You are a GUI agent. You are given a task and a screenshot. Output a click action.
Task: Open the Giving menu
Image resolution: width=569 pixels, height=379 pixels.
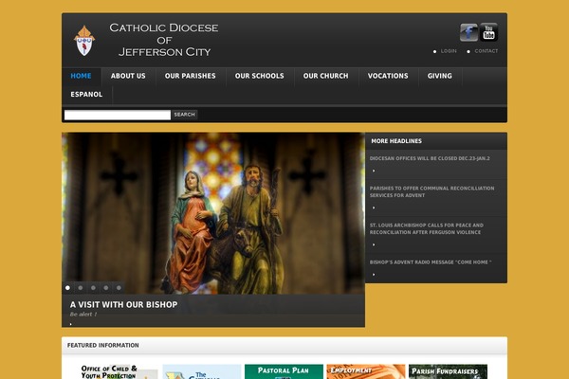(x=440, y=76)
